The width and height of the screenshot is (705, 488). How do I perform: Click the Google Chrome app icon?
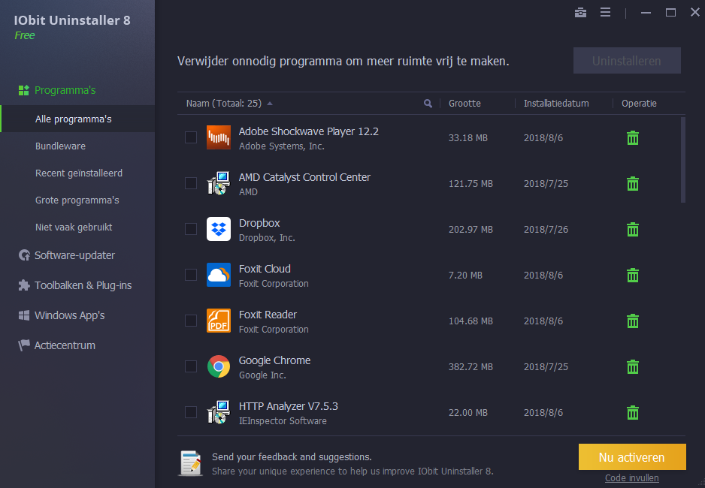pyautogui.click(x=219, y=366)
